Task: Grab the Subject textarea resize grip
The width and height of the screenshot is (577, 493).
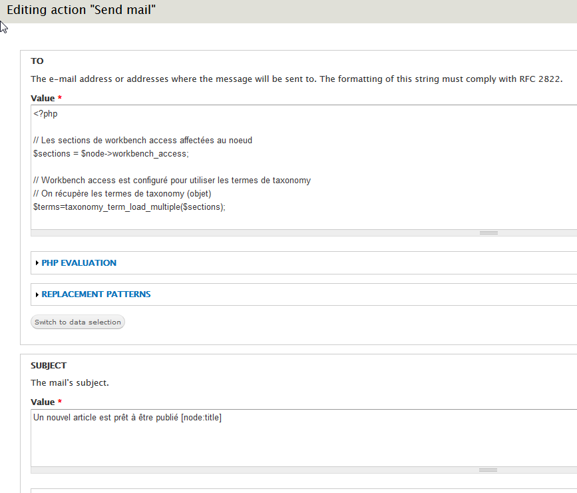Action: [488, 470]
